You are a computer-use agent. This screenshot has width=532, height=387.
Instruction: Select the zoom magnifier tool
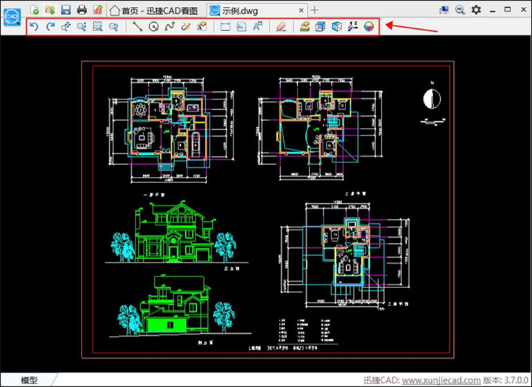coord(82,26)
